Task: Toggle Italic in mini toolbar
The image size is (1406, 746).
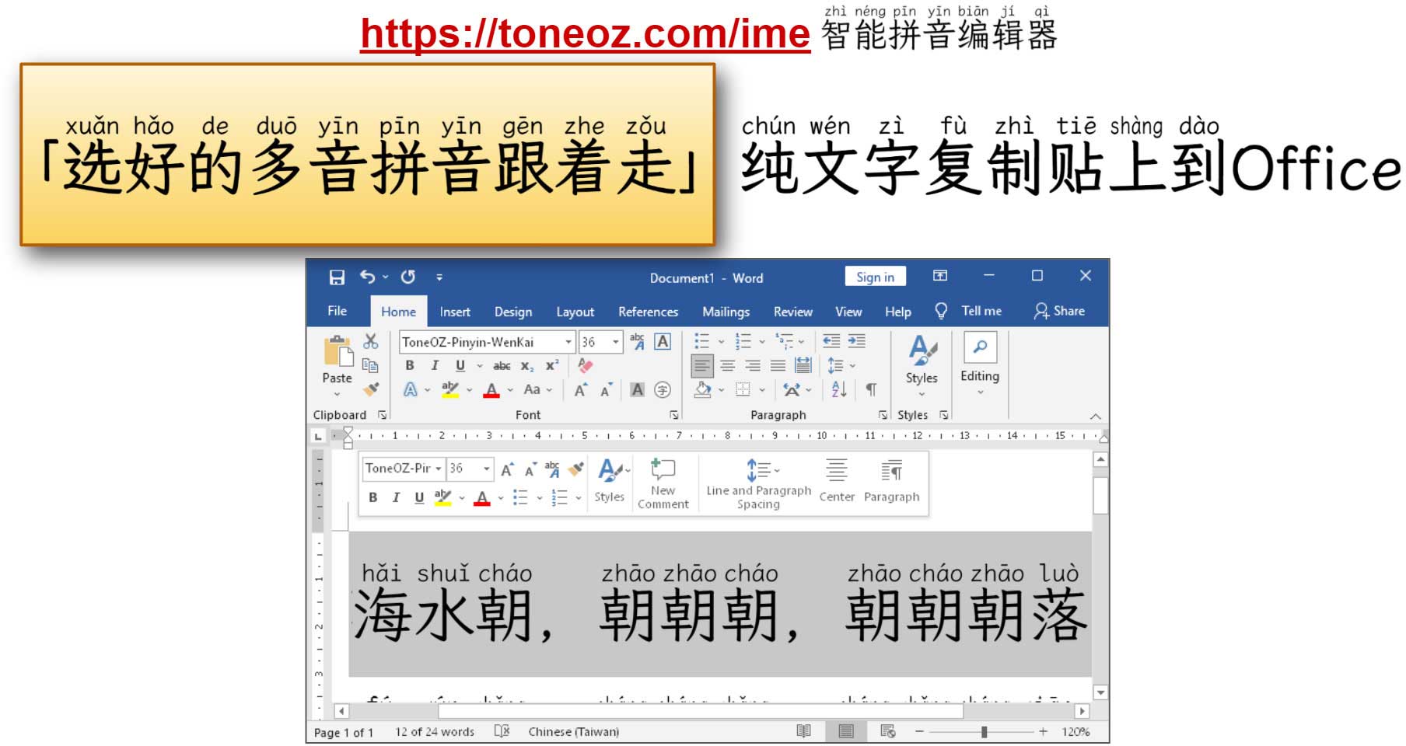Action: 396,497
